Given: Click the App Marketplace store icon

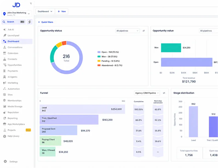Looking at the screenshot, I should (x=5, y=124).
